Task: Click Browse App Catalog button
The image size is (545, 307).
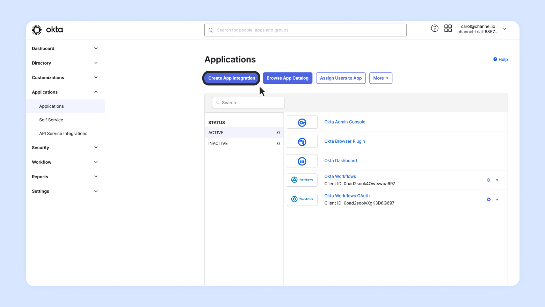Action: pyautogui.click(x=288, y=78)
